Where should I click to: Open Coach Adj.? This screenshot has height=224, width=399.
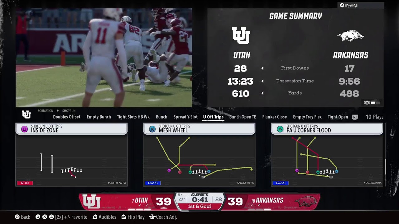166,217
